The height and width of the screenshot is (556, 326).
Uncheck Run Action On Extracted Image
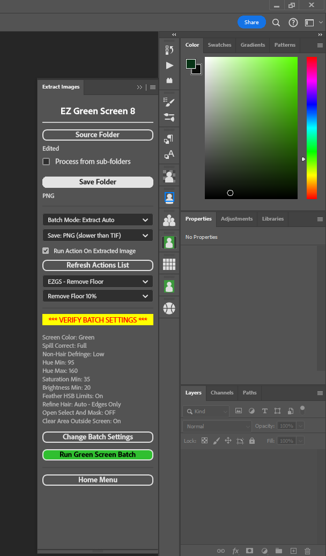[46, 251]
